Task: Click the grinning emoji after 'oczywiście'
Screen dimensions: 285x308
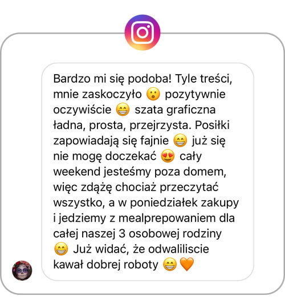Action: 123,110
